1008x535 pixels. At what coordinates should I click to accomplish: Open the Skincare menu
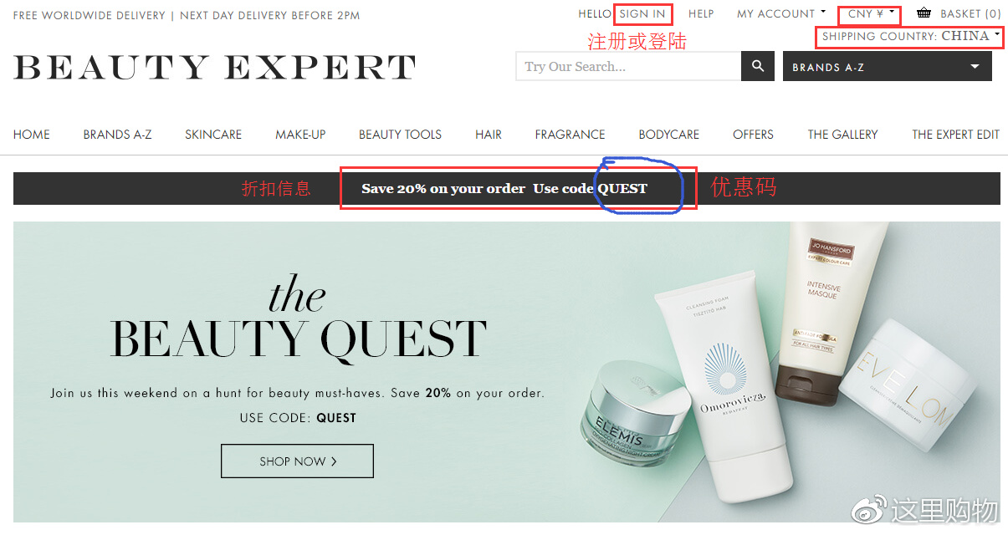coord(213,135)
